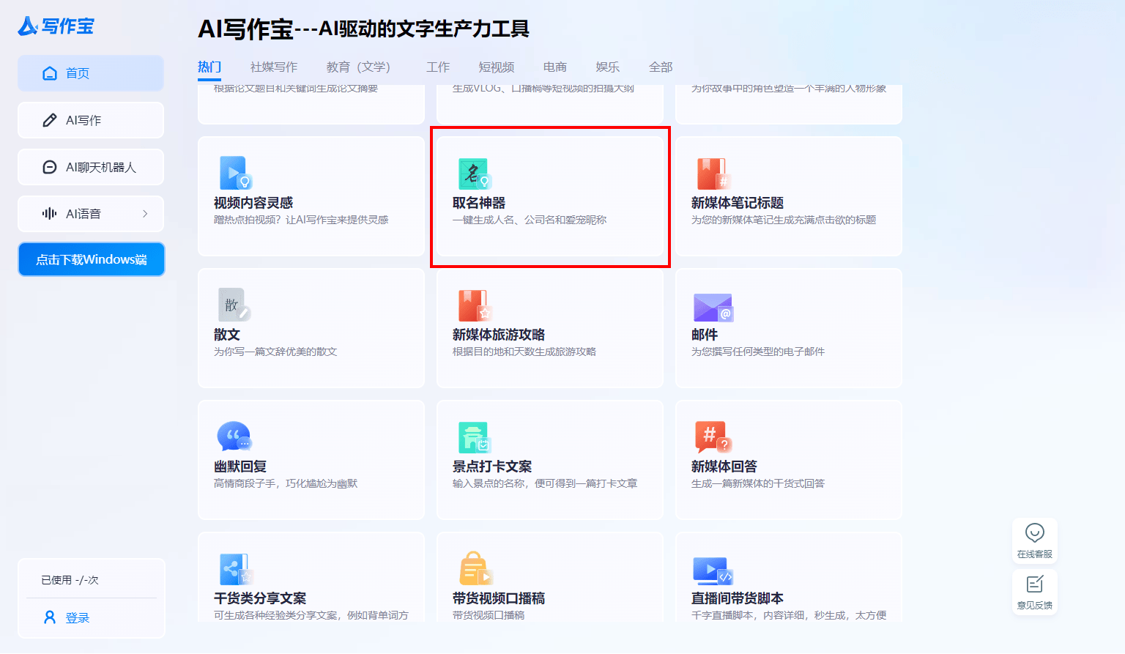The height and width of the screenshot is (654, 1125).
Task: Open the 意见反馈 feedback icon
Action: tap(1034, 592)
